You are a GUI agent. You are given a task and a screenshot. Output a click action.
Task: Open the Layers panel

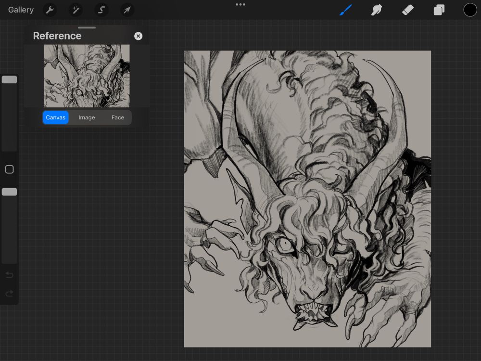[x=439, y=10]
